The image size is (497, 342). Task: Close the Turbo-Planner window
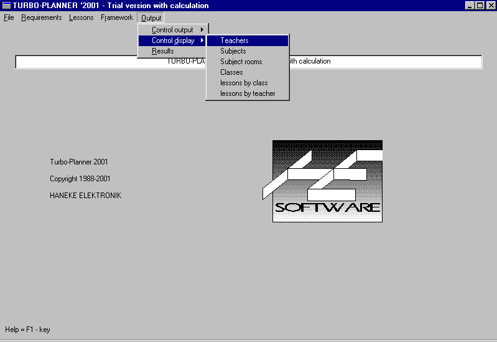tap(491, 6)
